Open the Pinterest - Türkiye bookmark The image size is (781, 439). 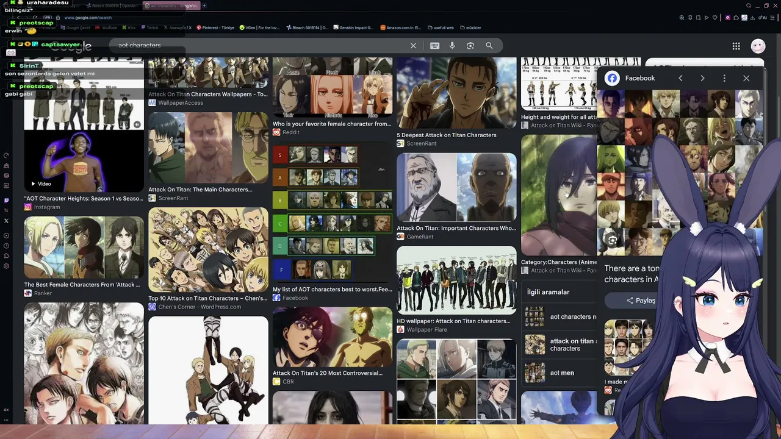click(x=215, y=27)
